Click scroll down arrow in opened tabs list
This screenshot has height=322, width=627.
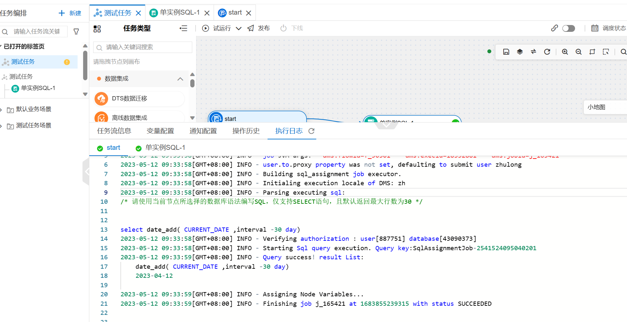click(85, 94)
